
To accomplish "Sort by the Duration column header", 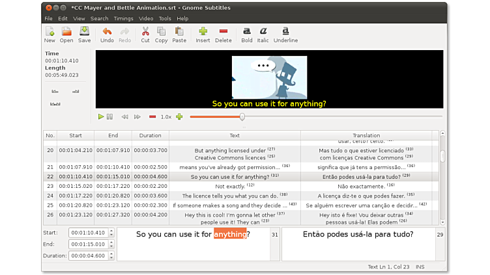I will (150, 135).
